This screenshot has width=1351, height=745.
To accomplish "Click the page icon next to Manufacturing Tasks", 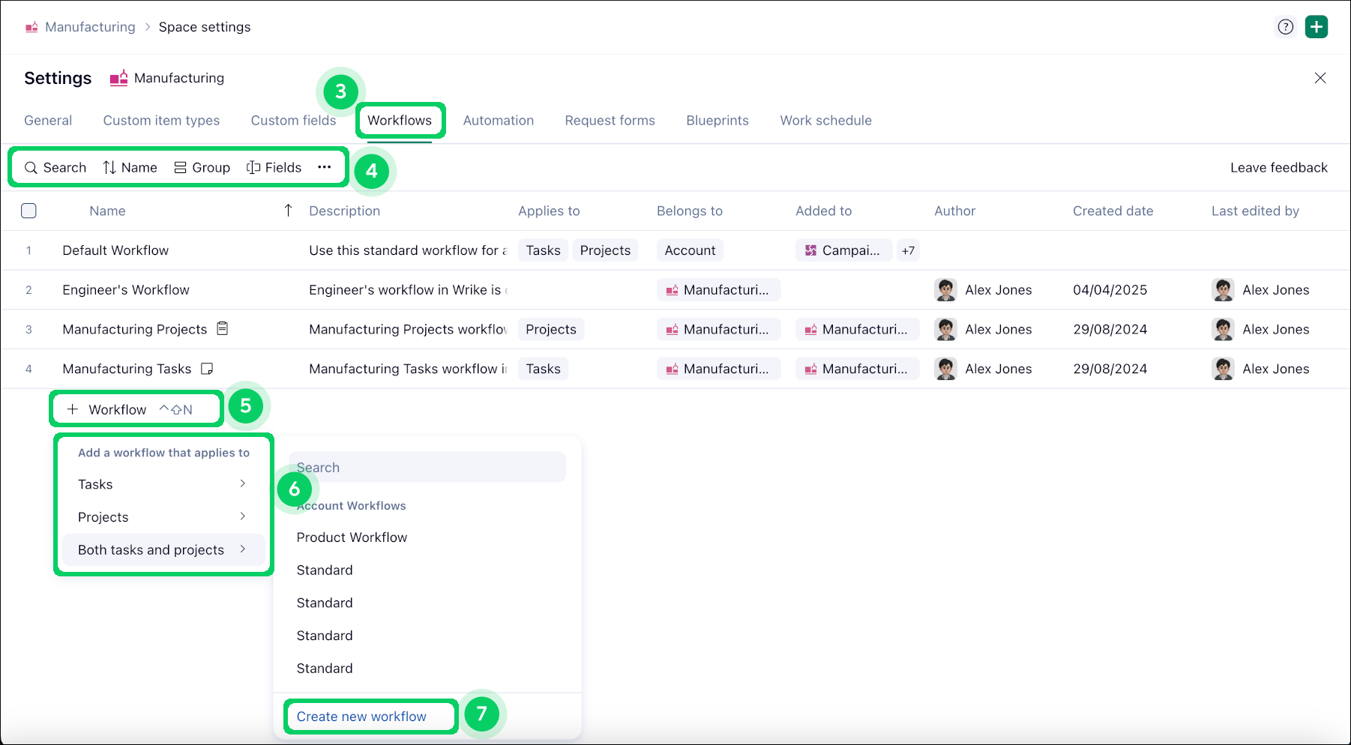I will (208, 368).
